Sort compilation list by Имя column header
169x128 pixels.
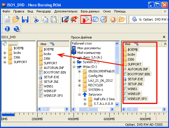click(53, 44)
